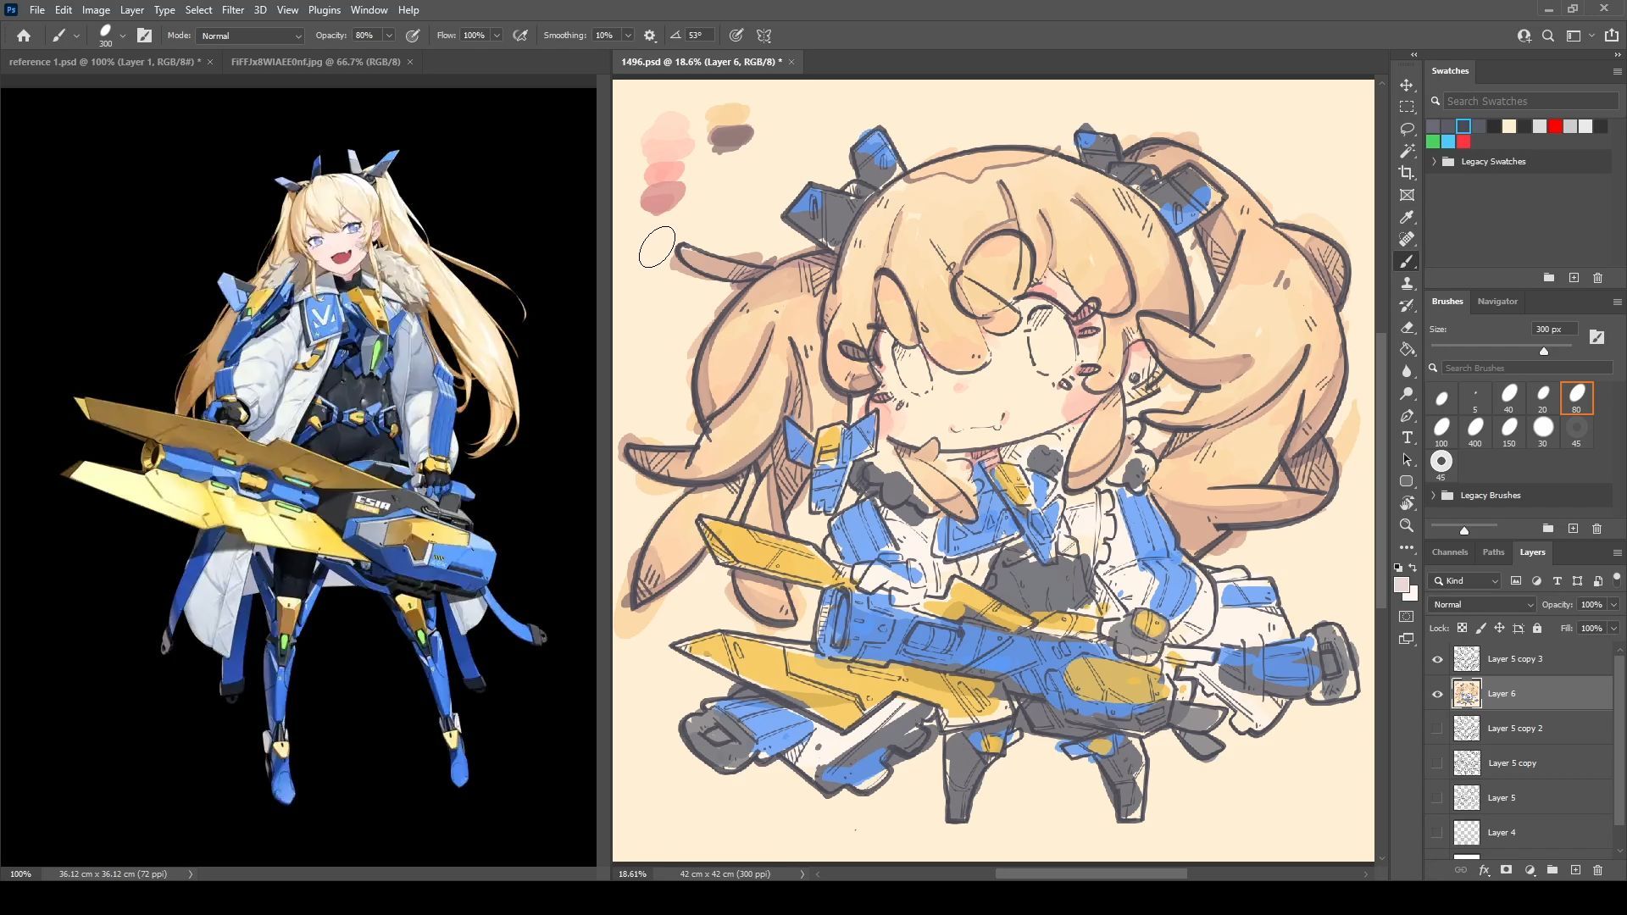Select the Dodge tool

tap(1407, 394)
